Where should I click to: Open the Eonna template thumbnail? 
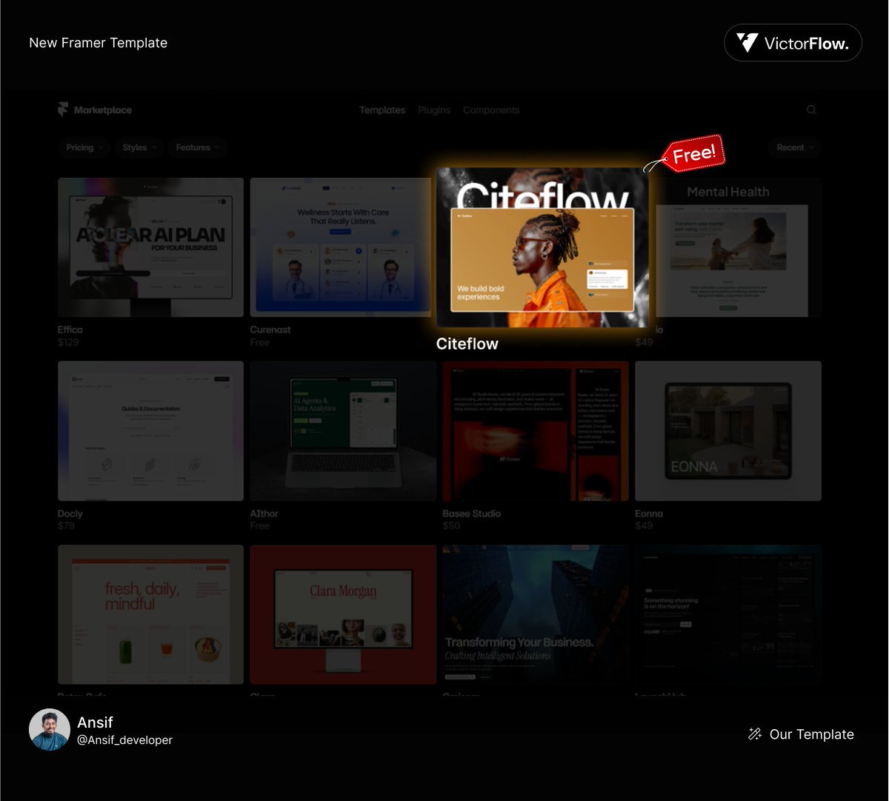click(728, 431)
